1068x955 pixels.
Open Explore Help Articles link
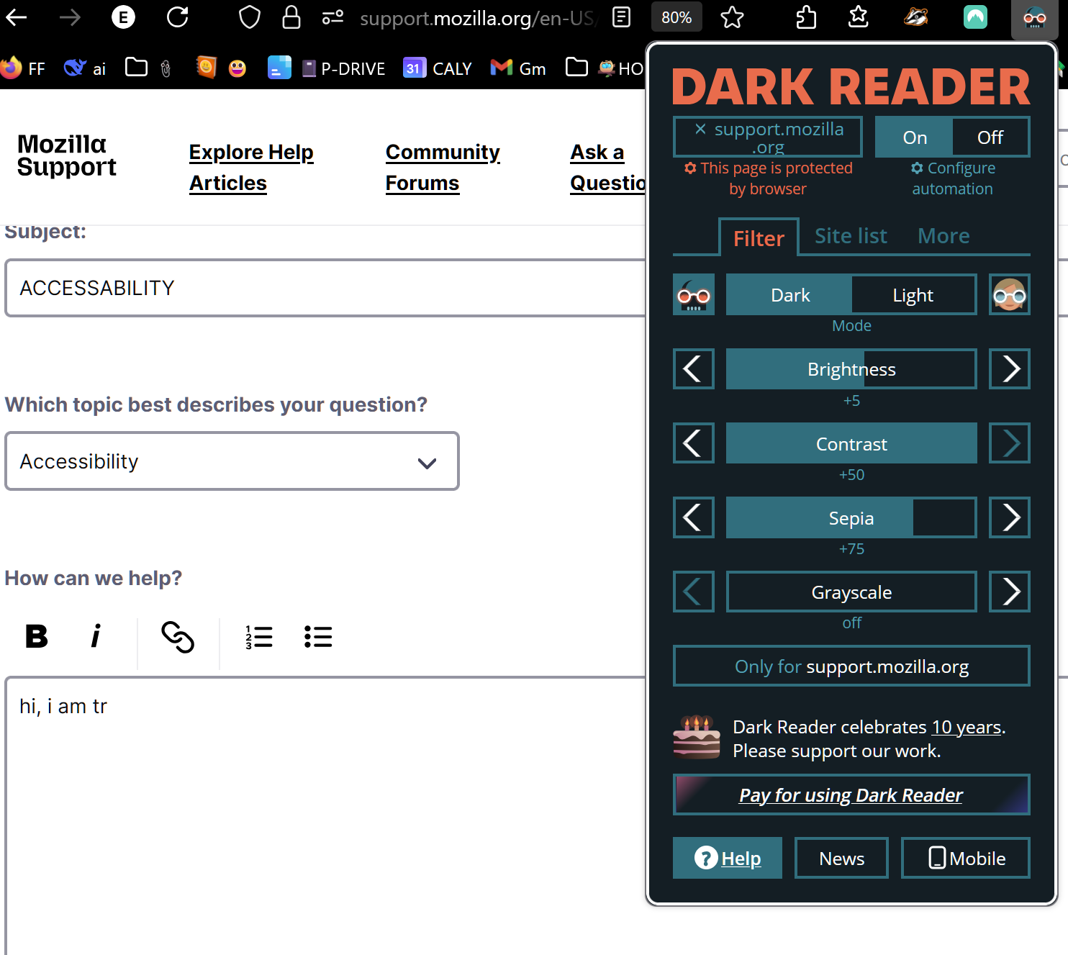(x=251, y=168)
